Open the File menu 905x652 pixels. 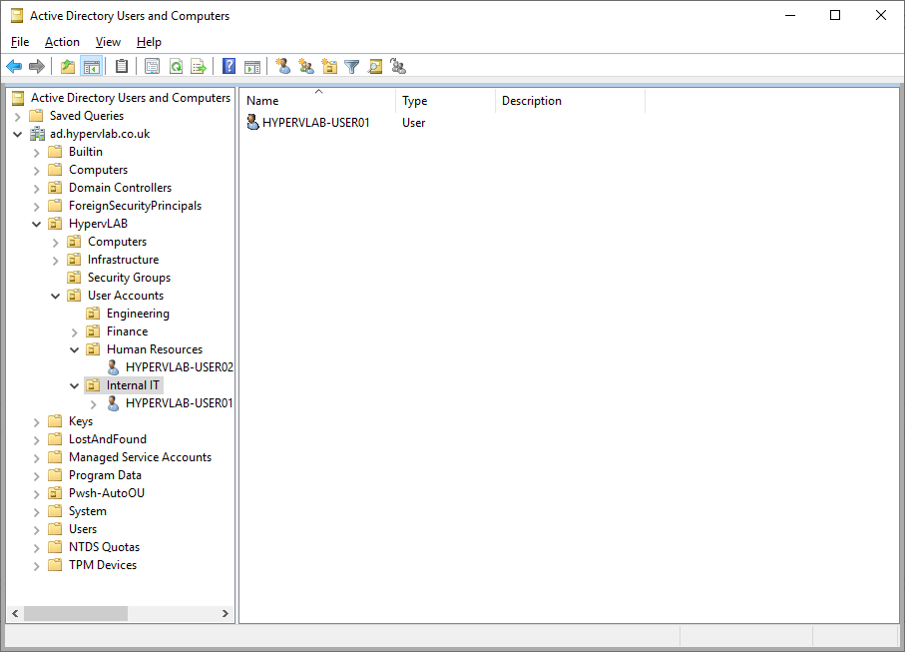pos(20,42)
